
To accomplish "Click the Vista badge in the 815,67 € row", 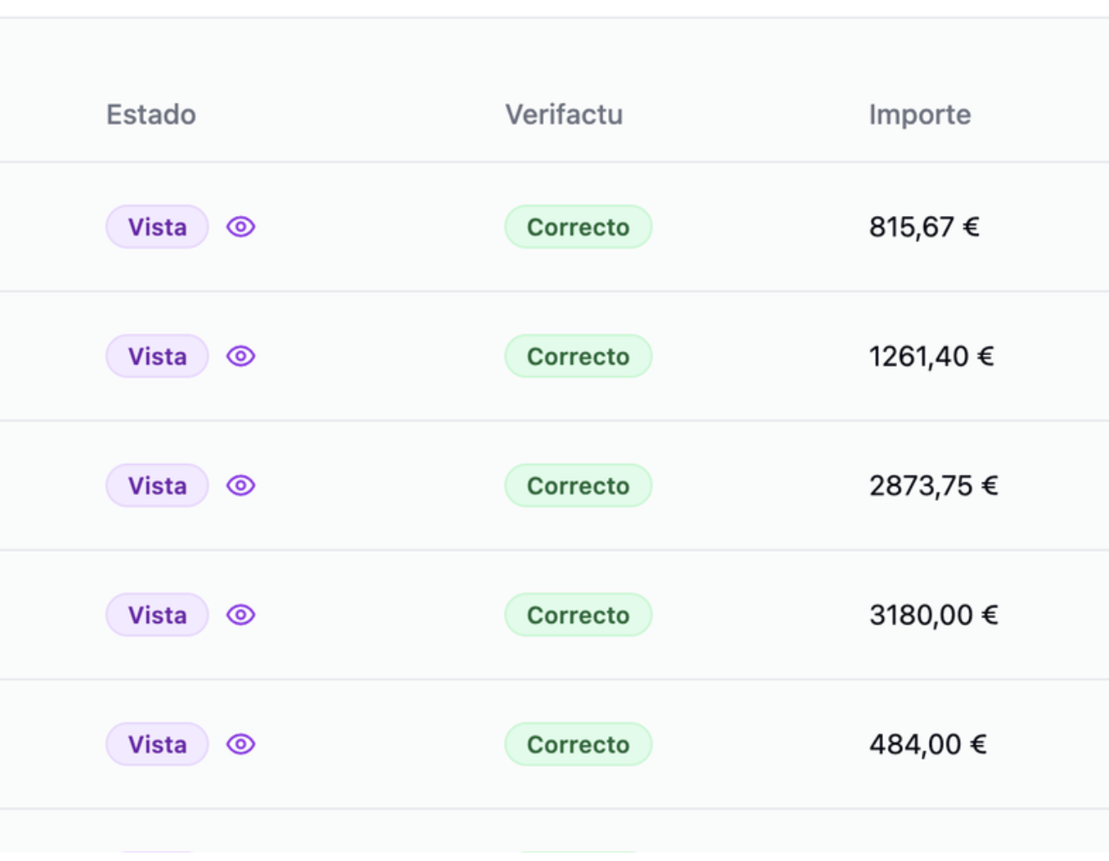I will pos(157,227).
